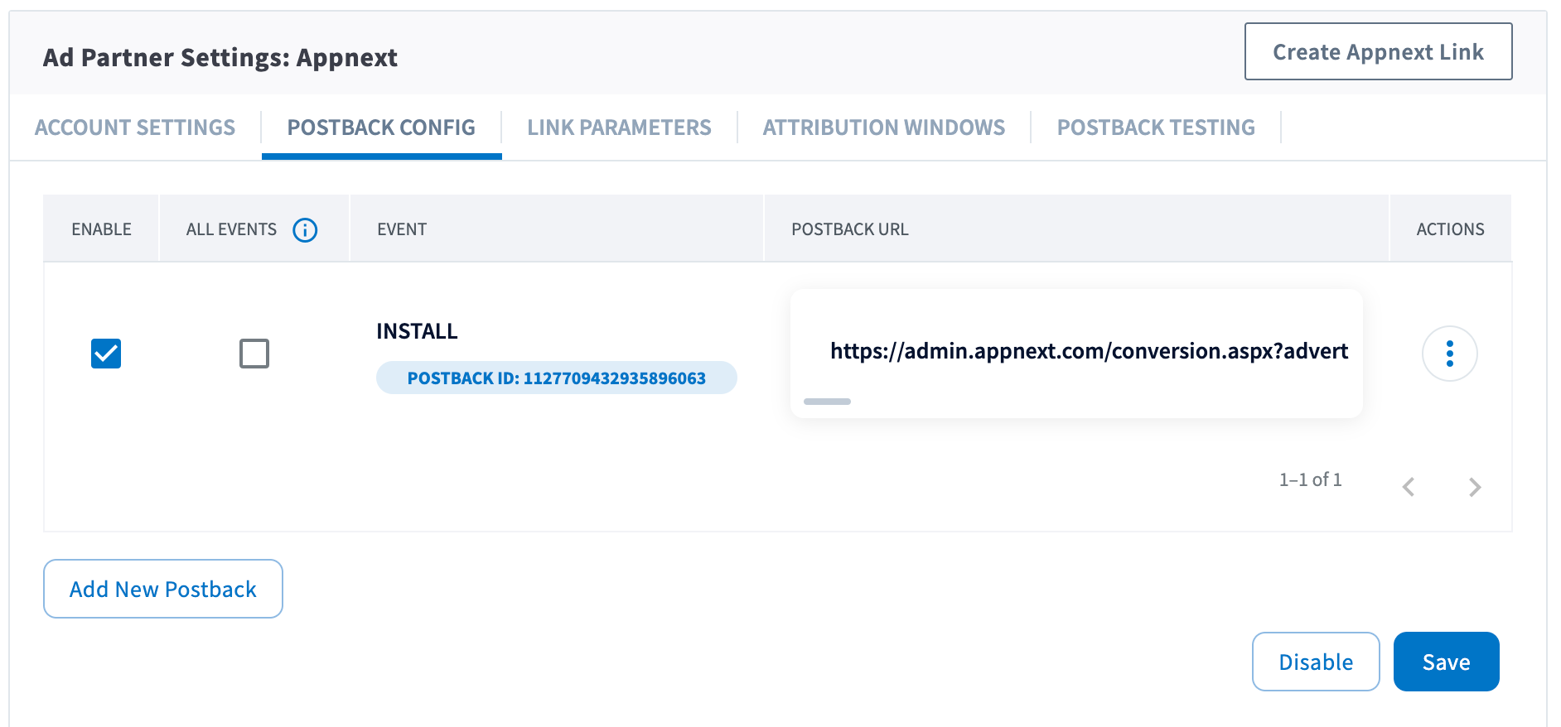Switch to the Account Settings tab
1561x727 pixels.
135,128
